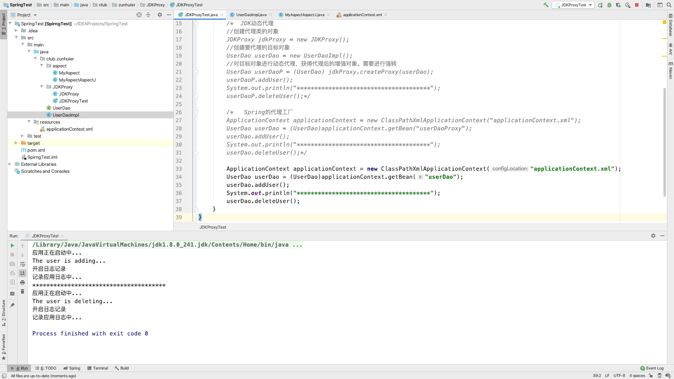Click the Up the Stack Trace arrow

point(22,246)
